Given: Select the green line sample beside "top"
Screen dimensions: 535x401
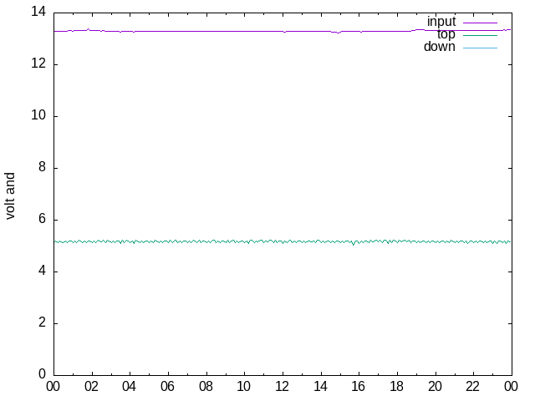Looking at the screenshot, I should click(x=480, y=35).
